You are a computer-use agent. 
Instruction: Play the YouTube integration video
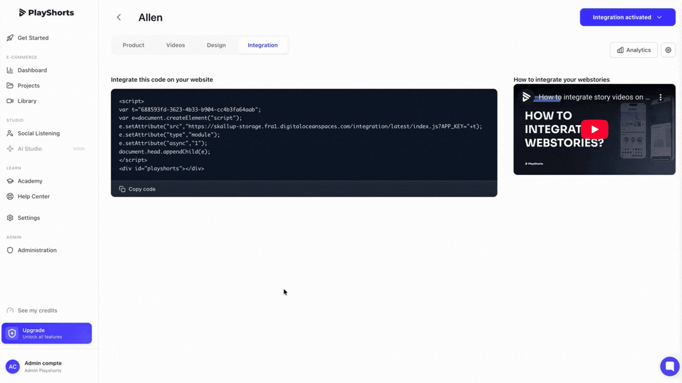(594, 129)
